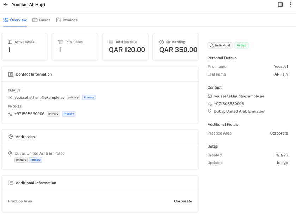
Task: Click sidebar Practice Area value Corporate
Action: click(279, 133)
